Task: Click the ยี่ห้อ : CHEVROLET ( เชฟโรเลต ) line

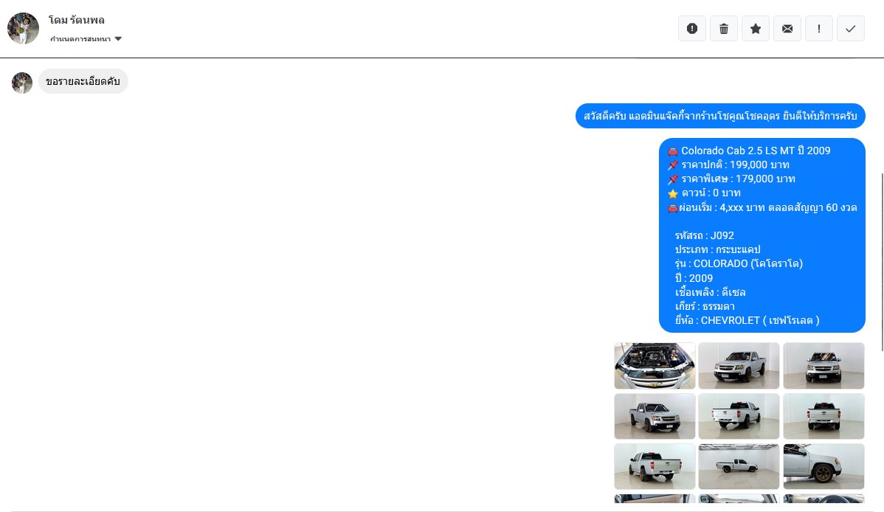Action: 747,320
